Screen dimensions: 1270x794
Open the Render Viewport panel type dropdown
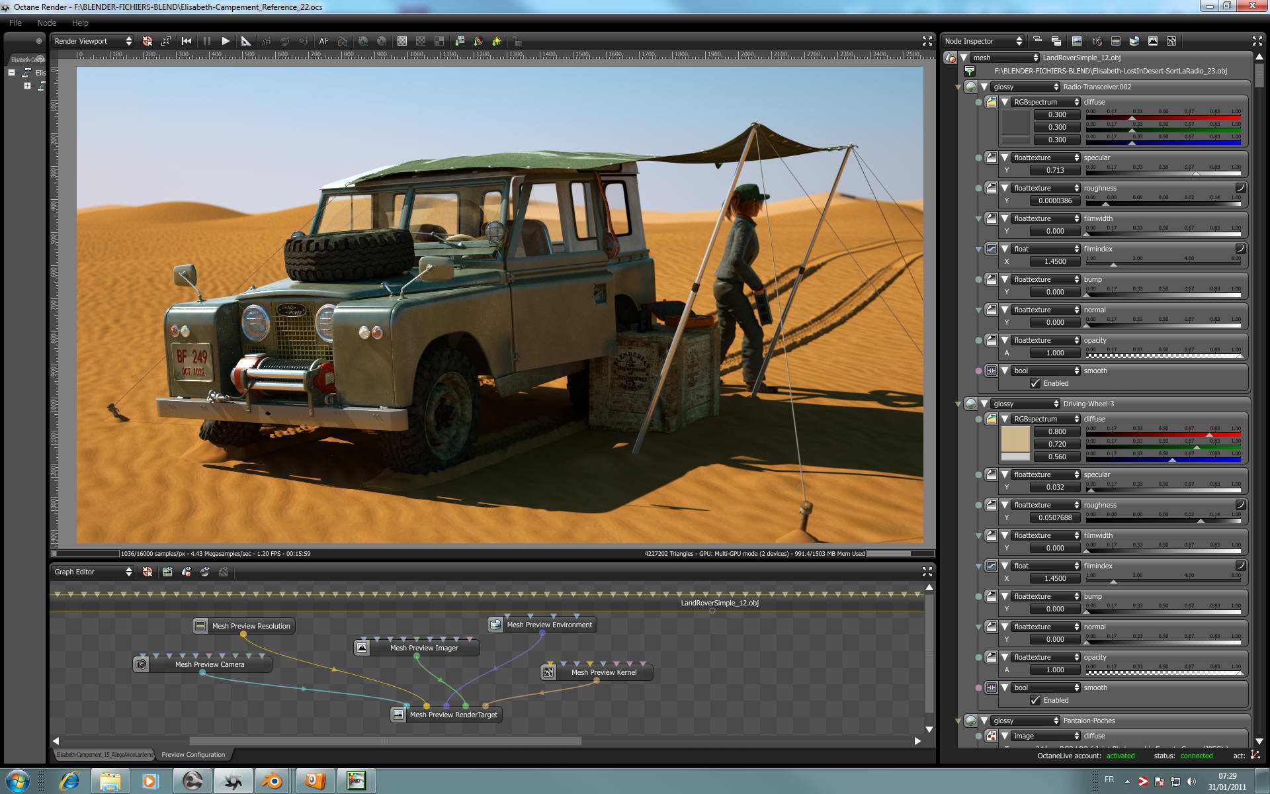point(93,41)
